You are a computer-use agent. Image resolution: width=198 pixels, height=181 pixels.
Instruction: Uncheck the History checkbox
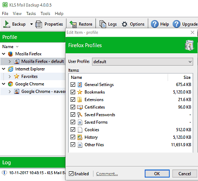click(73, 137)
